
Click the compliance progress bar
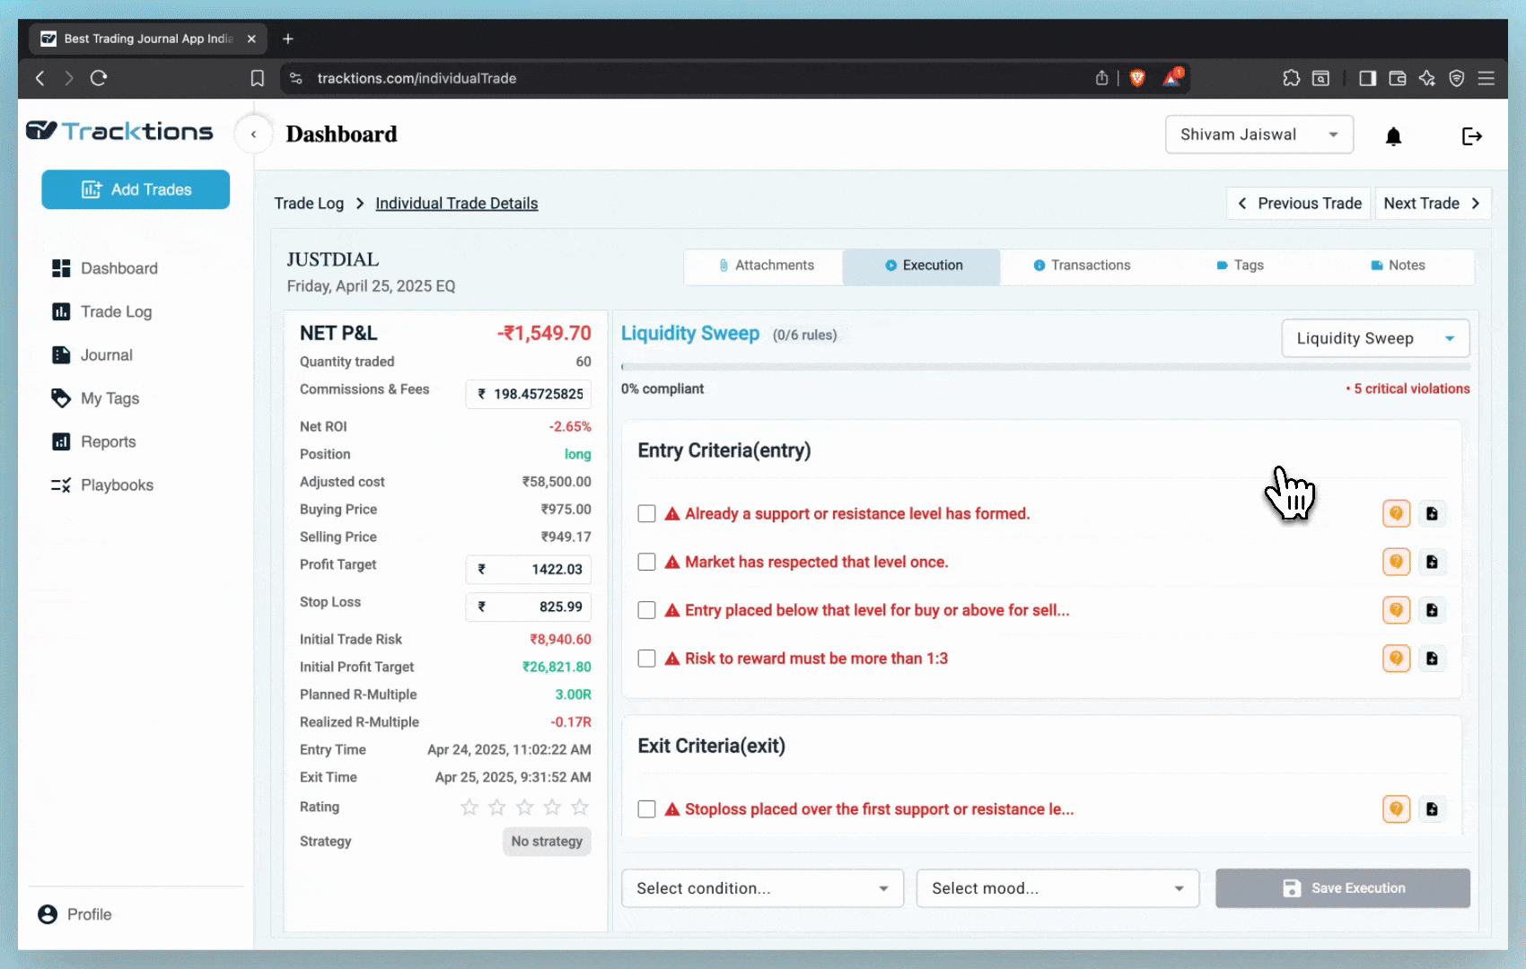click(x=1045, y=367)
